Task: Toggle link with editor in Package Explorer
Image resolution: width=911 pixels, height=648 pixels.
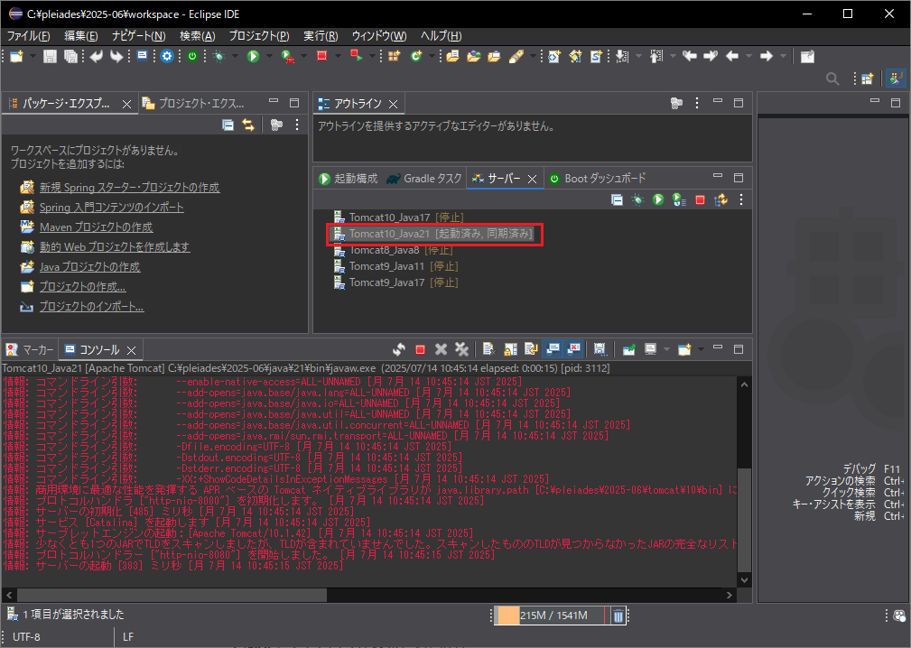Action: click(247, 125)
